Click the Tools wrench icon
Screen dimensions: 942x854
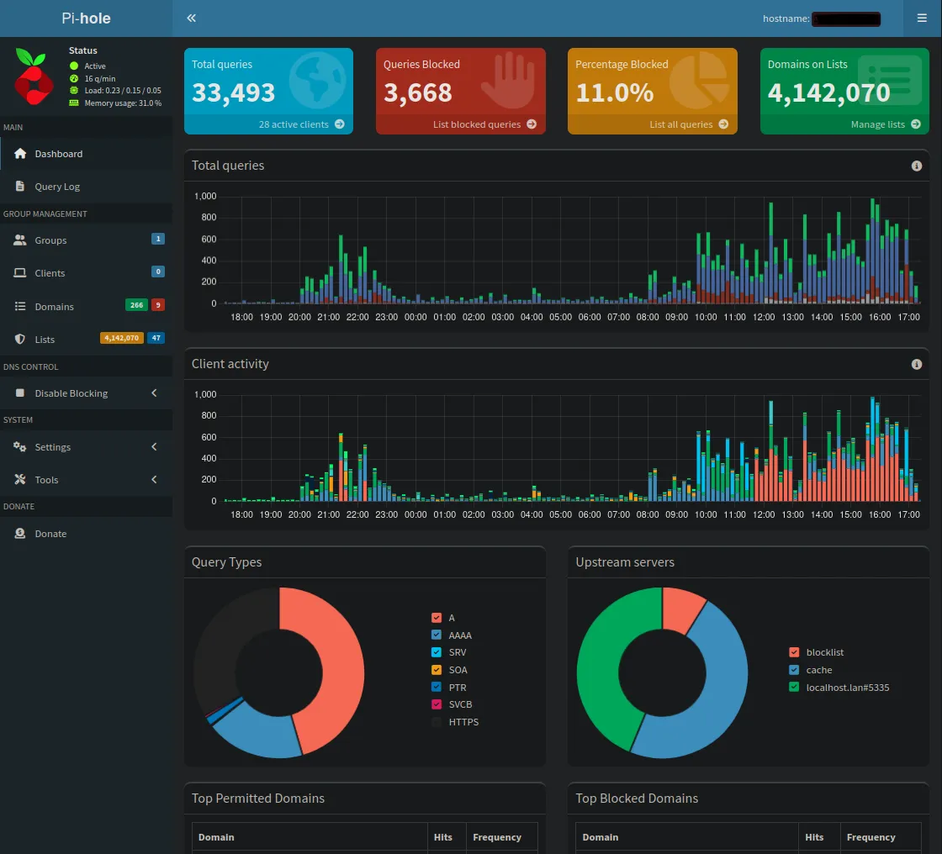click(x=20, y=479)
